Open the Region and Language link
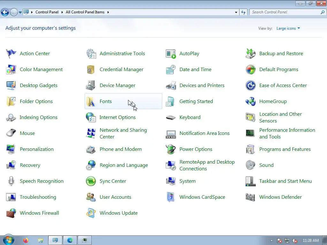327x245 pixels. pyautogui.click(x=124, y=165)
